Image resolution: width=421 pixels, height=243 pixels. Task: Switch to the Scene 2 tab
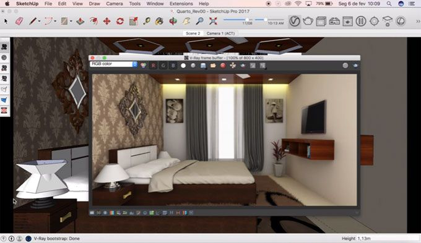(193, 33)
